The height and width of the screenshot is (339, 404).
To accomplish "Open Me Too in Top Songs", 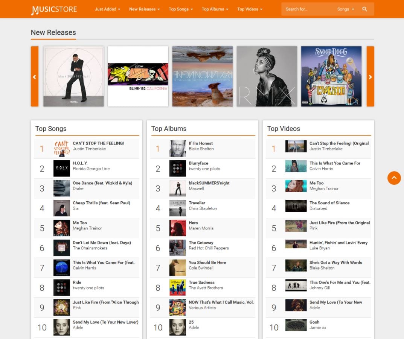I will point(80,223).
